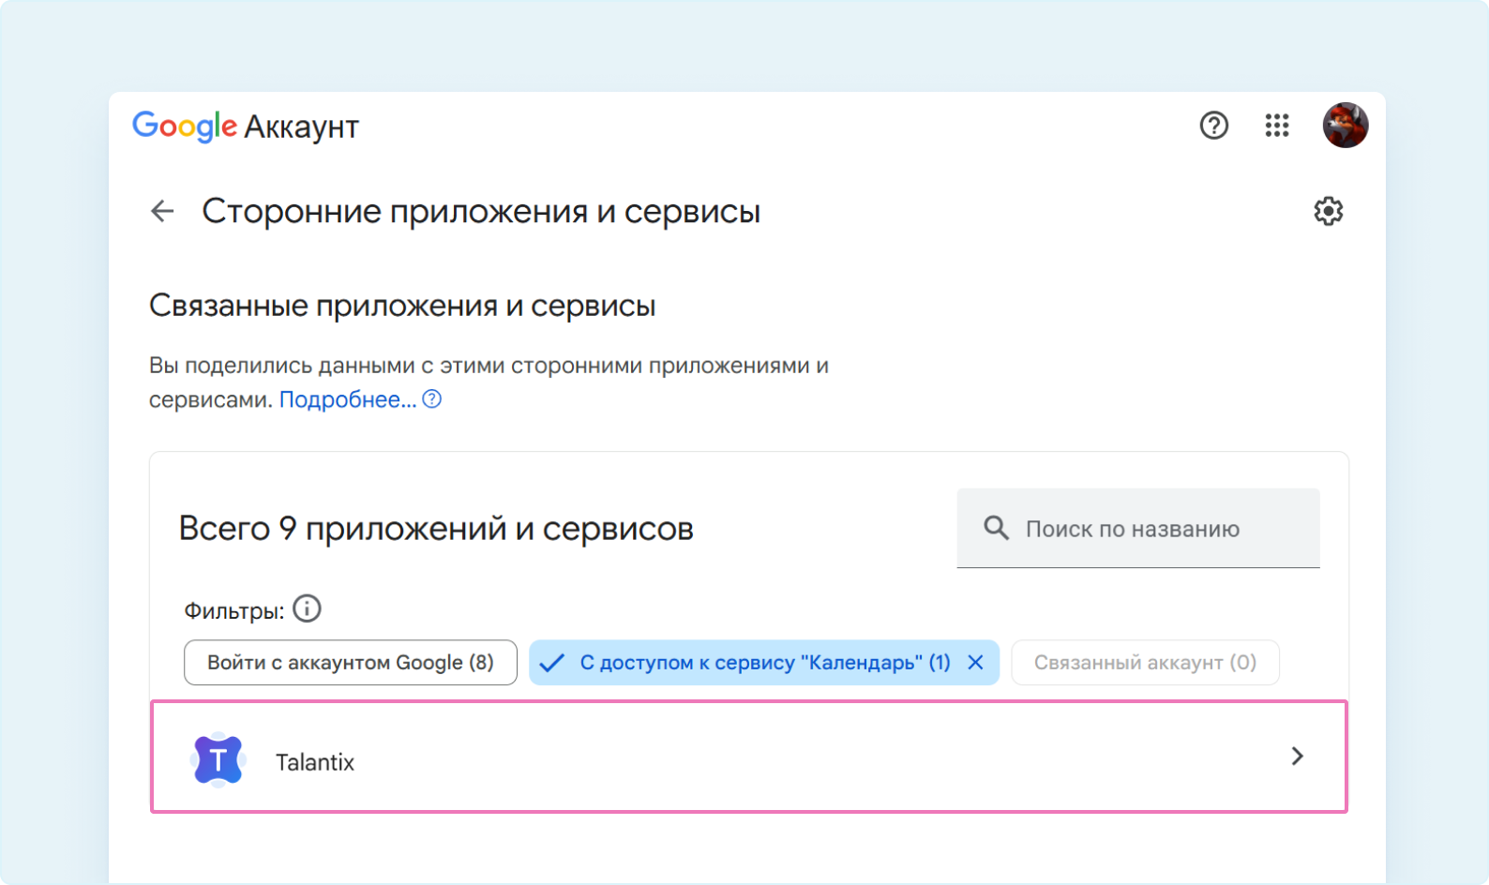Open the Talantix app entry

749,757
